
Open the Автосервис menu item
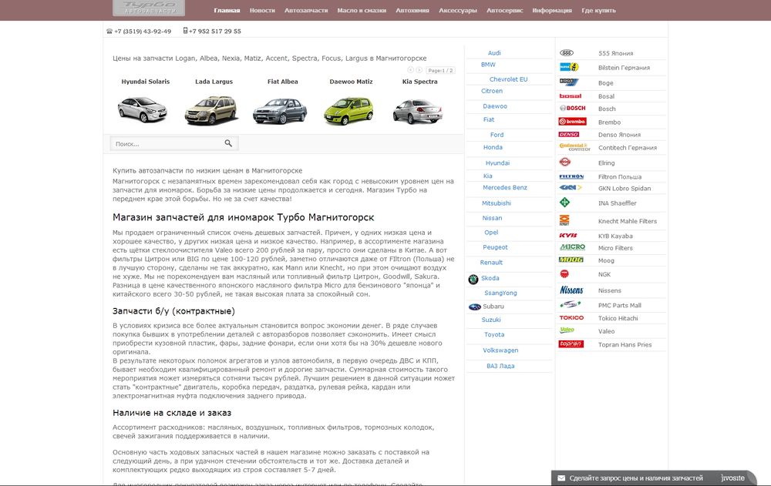click(504, 10)
